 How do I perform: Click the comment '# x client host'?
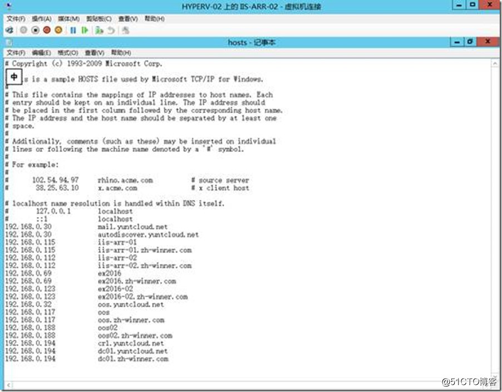click(220, 188)
